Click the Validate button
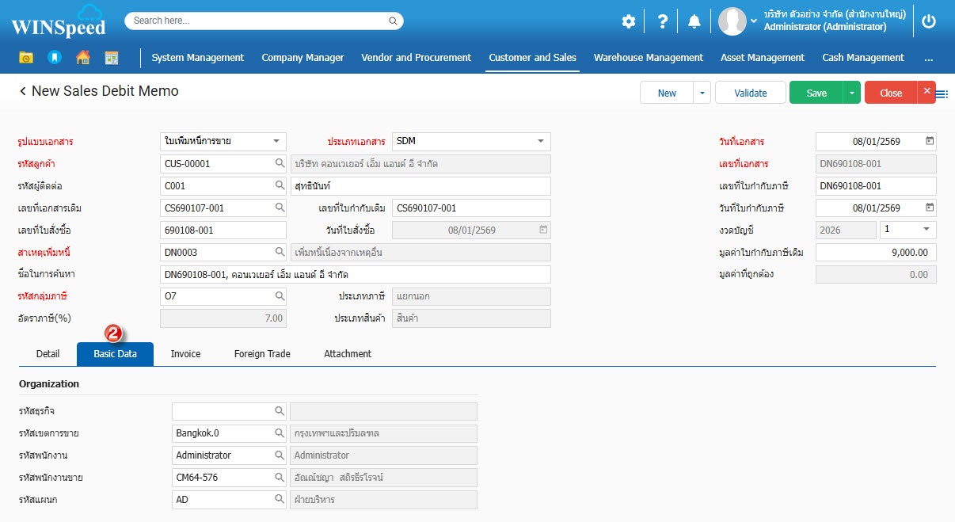 click(750, 93)
